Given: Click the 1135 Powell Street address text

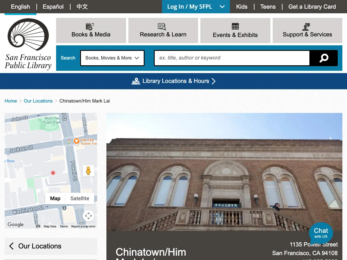Looking at the screenshot, I should (x=314, y=244).
